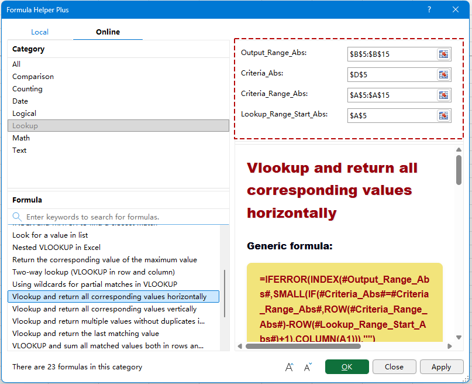The width and height of the screenshot is (472, 384).
Task: Click description pane scroll up arrow
Action: pos(459,149)
